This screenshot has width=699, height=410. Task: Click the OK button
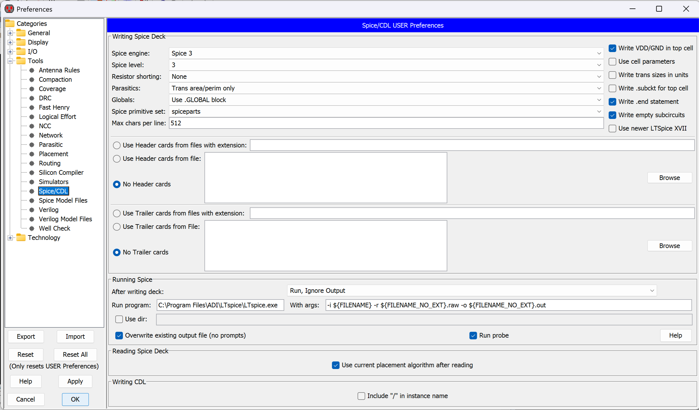(x=75, y=399)
